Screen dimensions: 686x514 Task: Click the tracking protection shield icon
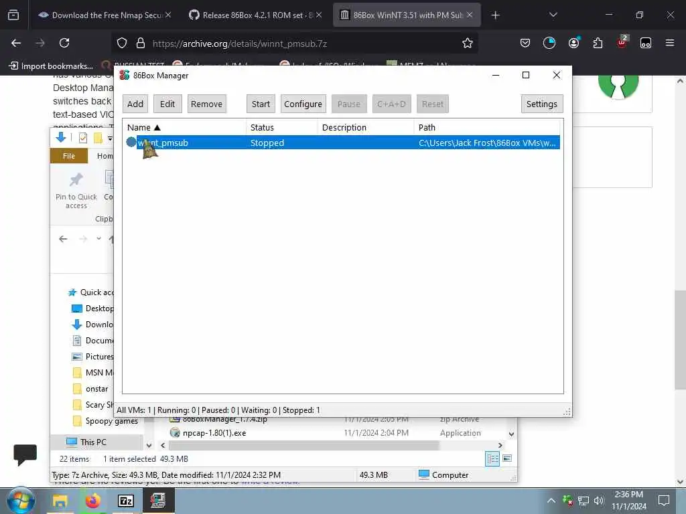122,43
